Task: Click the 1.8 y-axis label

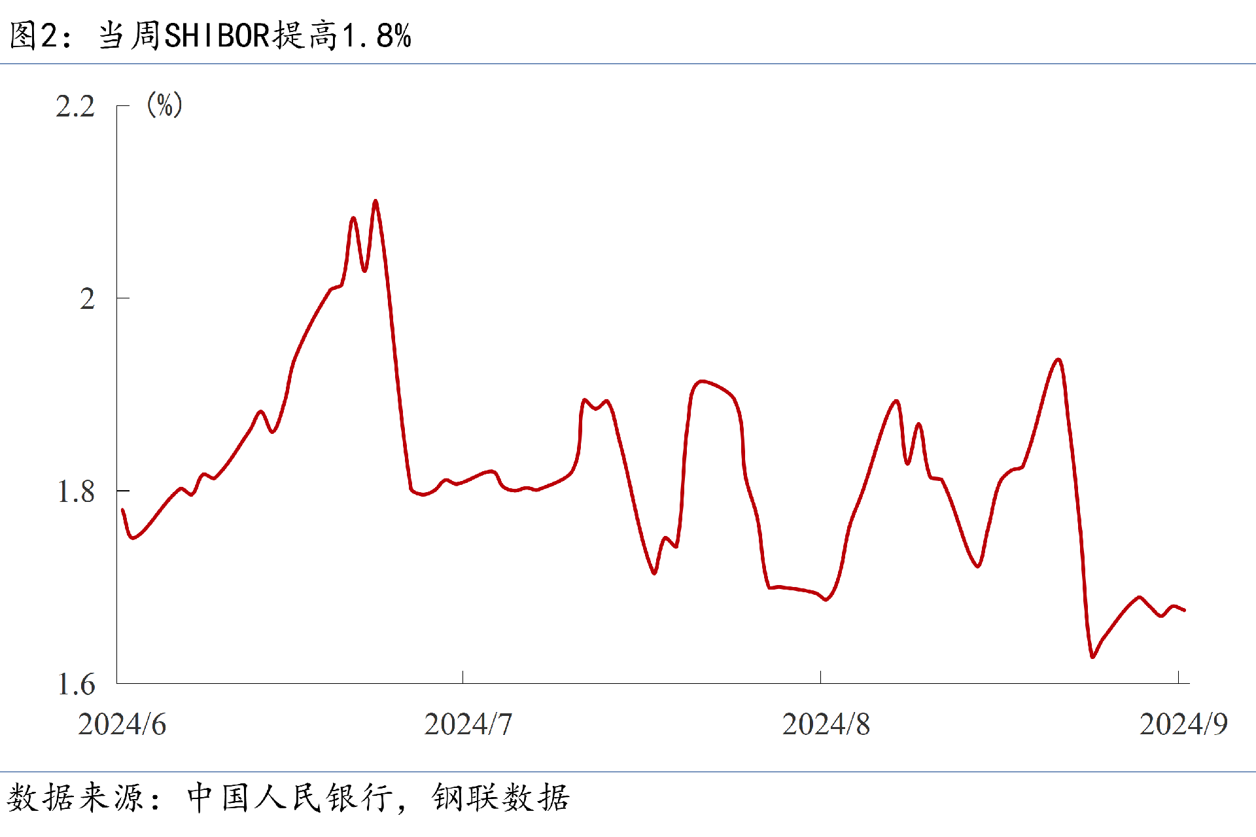Action: [76, 491]
